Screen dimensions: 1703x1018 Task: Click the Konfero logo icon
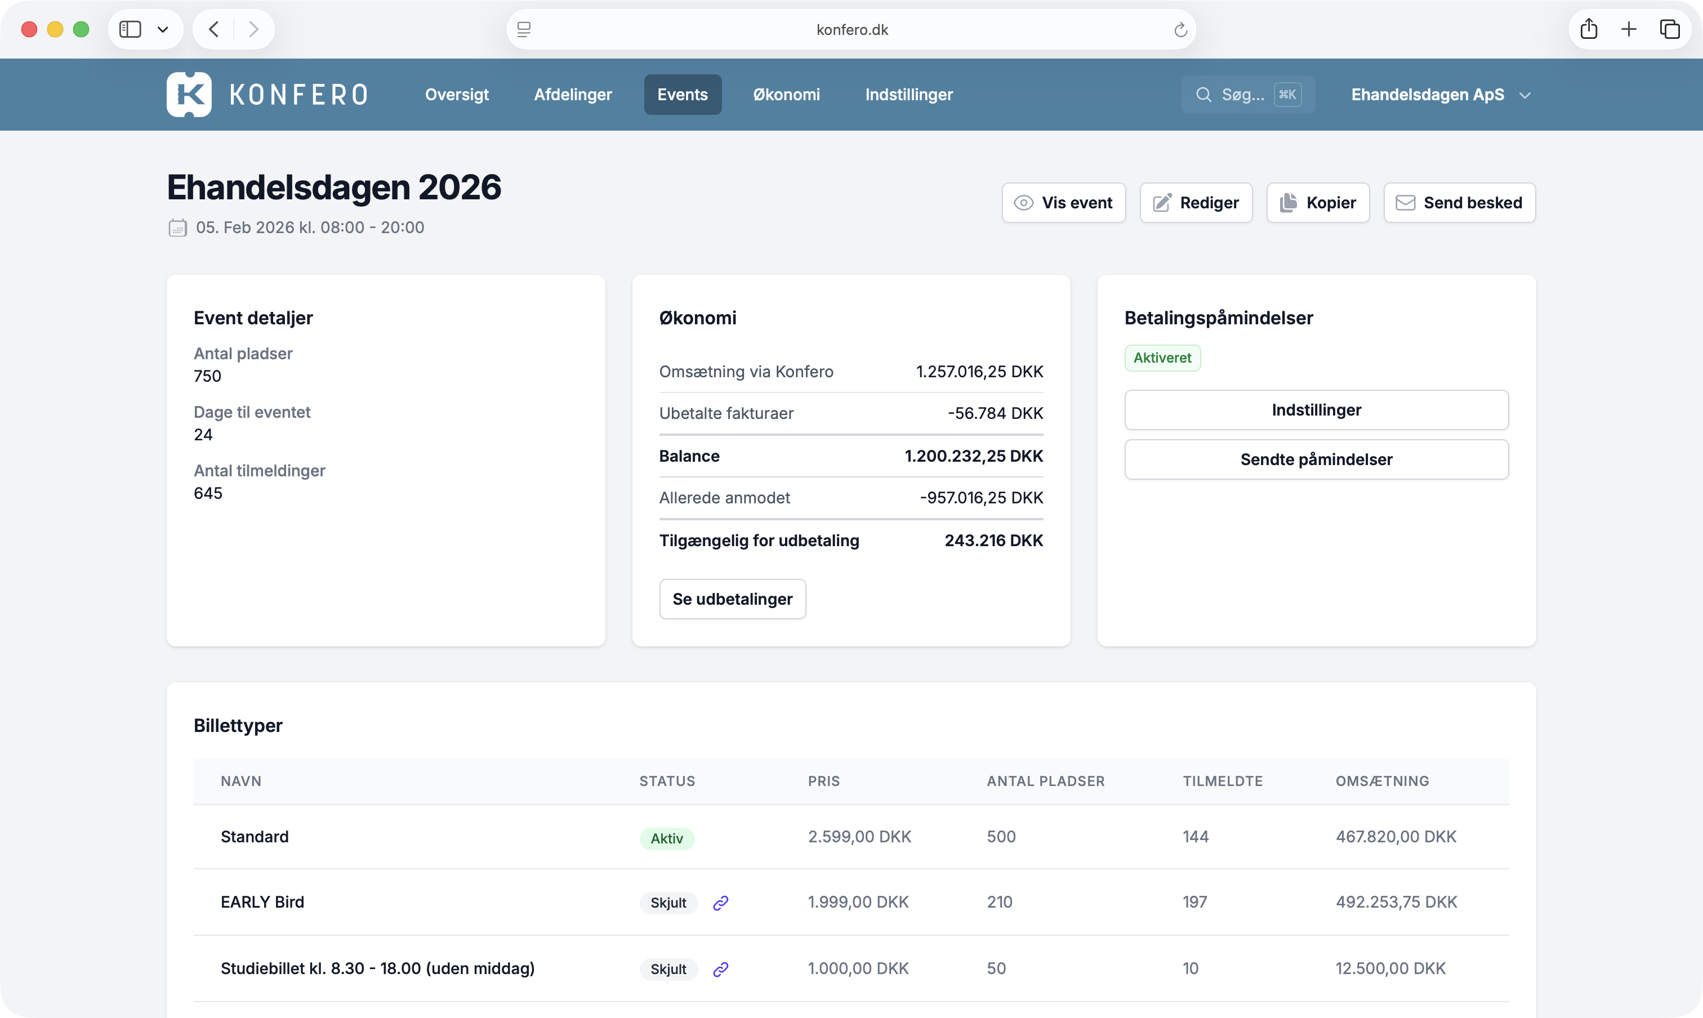coord(189,95)
